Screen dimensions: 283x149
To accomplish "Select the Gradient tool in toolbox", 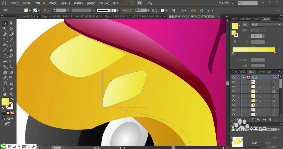I will [x=11, y=72].
